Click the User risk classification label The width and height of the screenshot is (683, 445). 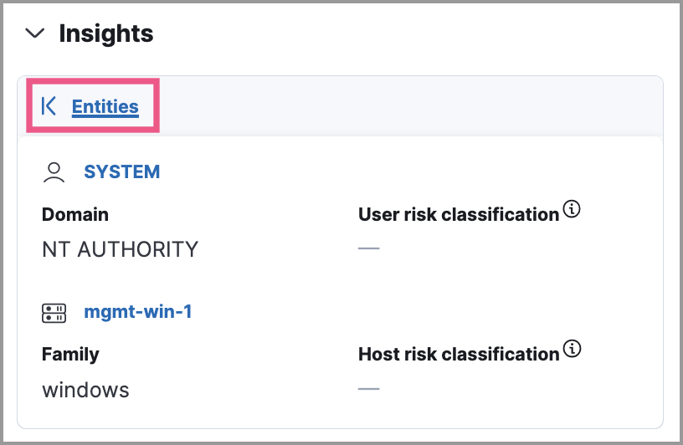point(458,214)
